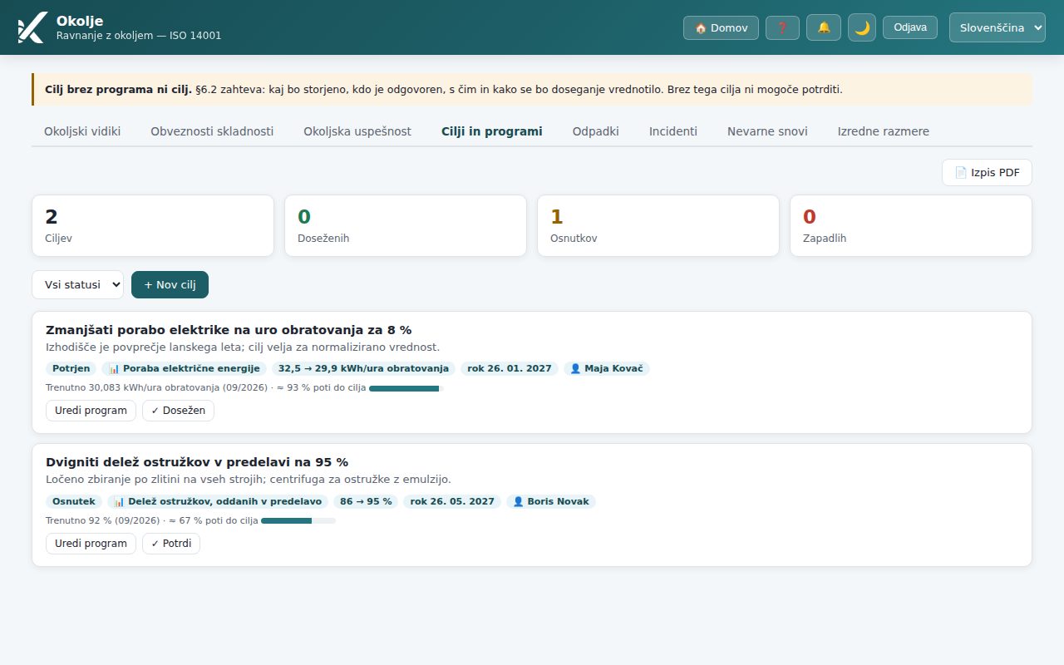
Task: Add a goal with Nov cilj
Action: pyautogui.click(x=170, y=284)
